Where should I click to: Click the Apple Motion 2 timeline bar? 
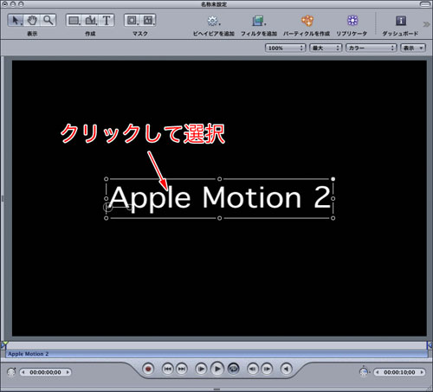click(216, 354)
